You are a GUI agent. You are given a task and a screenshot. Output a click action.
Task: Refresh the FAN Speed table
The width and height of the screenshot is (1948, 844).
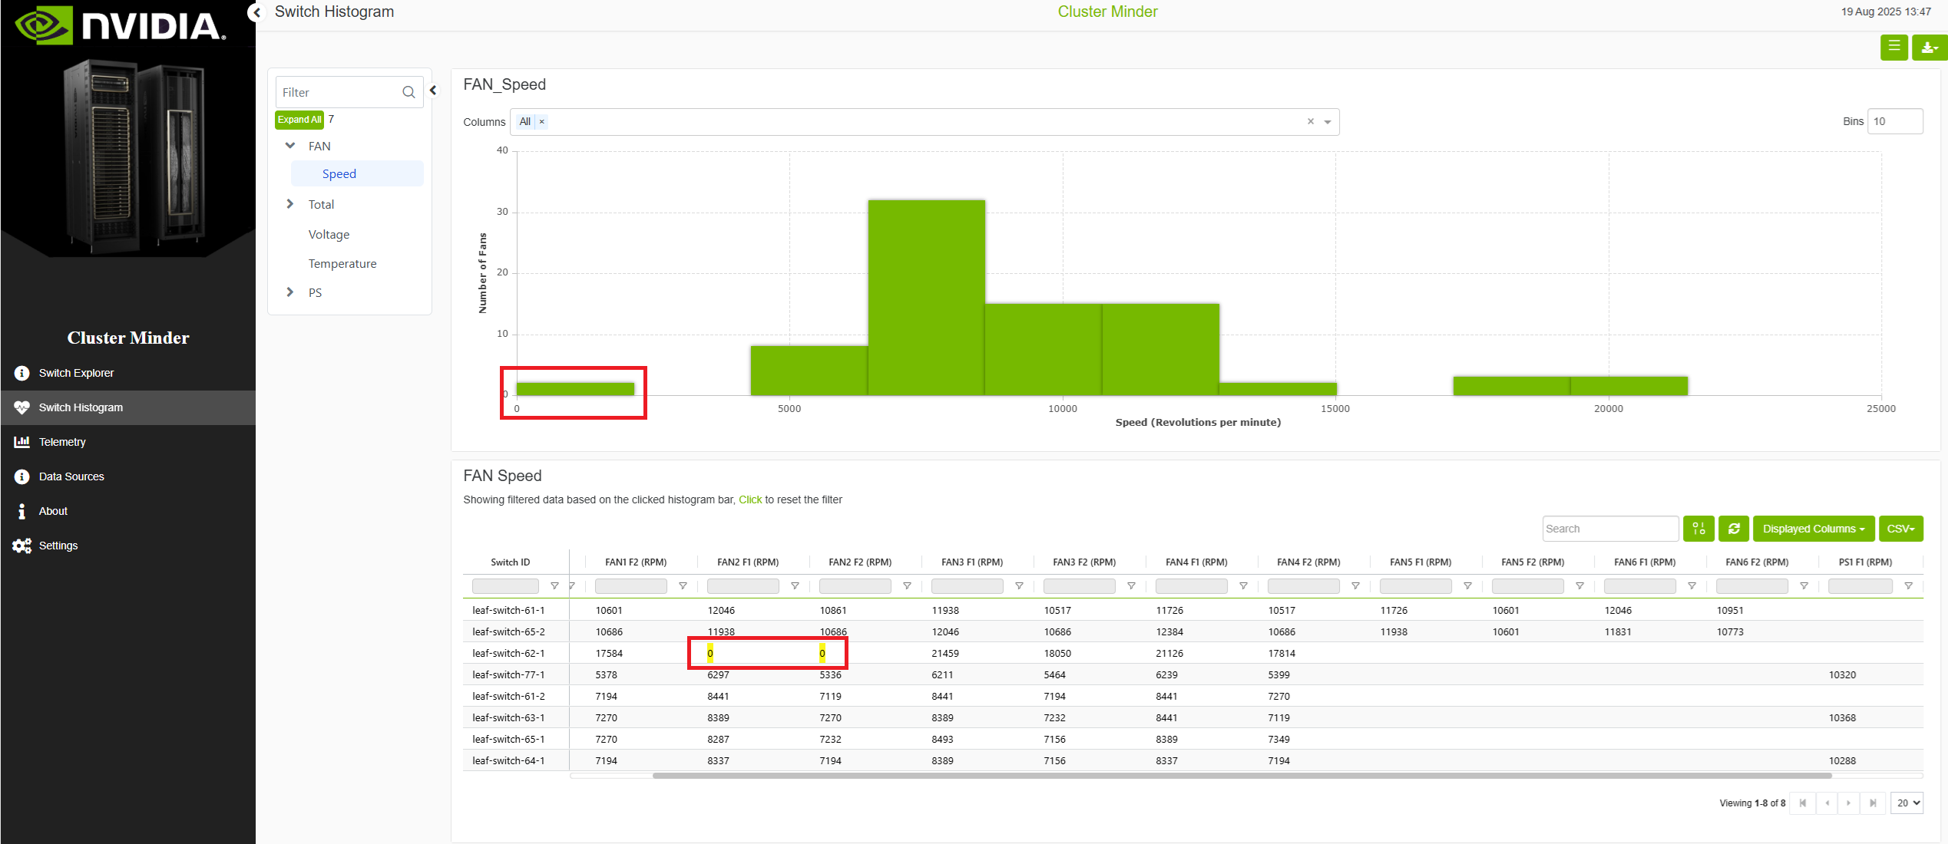click(x=1734, y=529)
